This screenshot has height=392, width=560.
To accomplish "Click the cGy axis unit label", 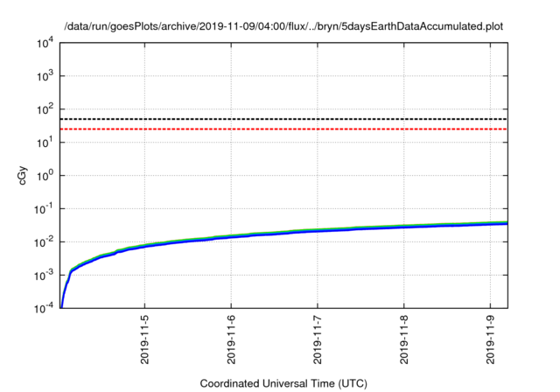I will coord(23,176).
